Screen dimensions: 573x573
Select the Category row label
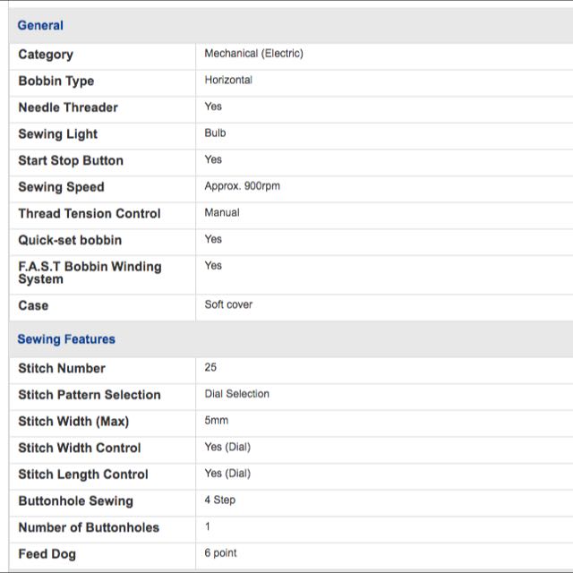[46, 55]
